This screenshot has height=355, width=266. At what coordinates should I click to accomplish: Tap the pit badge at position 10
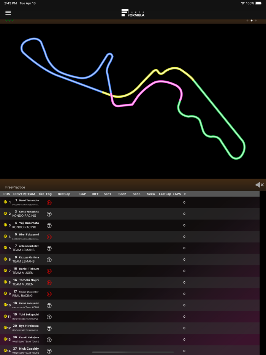(5, 305)
